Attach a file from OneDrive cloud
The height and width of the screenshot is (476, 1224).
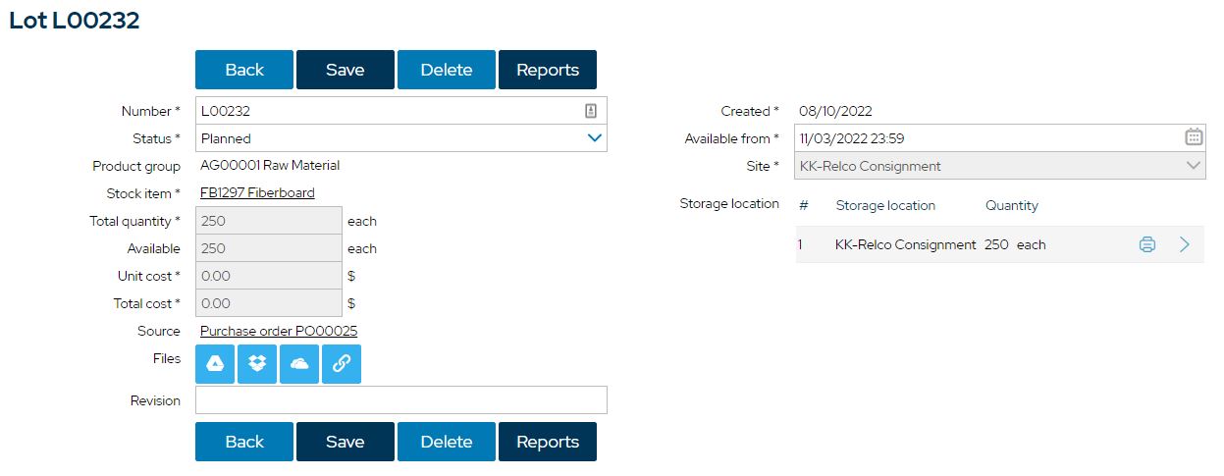point(299,364)
